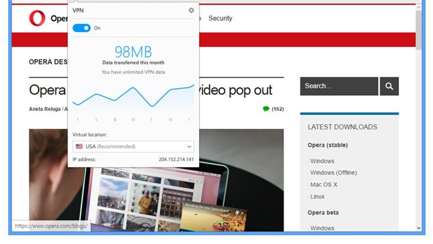Click the highlighted S day label
Image resolution: width=433 pixels, height=244 pixels.
[x=115, y=120]
